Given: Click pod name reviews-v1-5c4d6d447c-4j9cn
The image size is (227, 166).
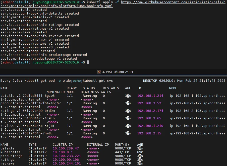Looking at the screenshot, I should coord(28,118).
